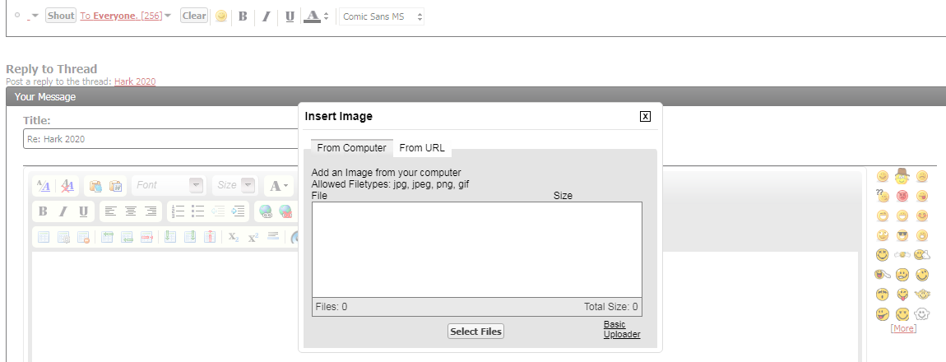Click the Insert Link globe icon
The height and width of the screenshot is (362, 946).
266,211
